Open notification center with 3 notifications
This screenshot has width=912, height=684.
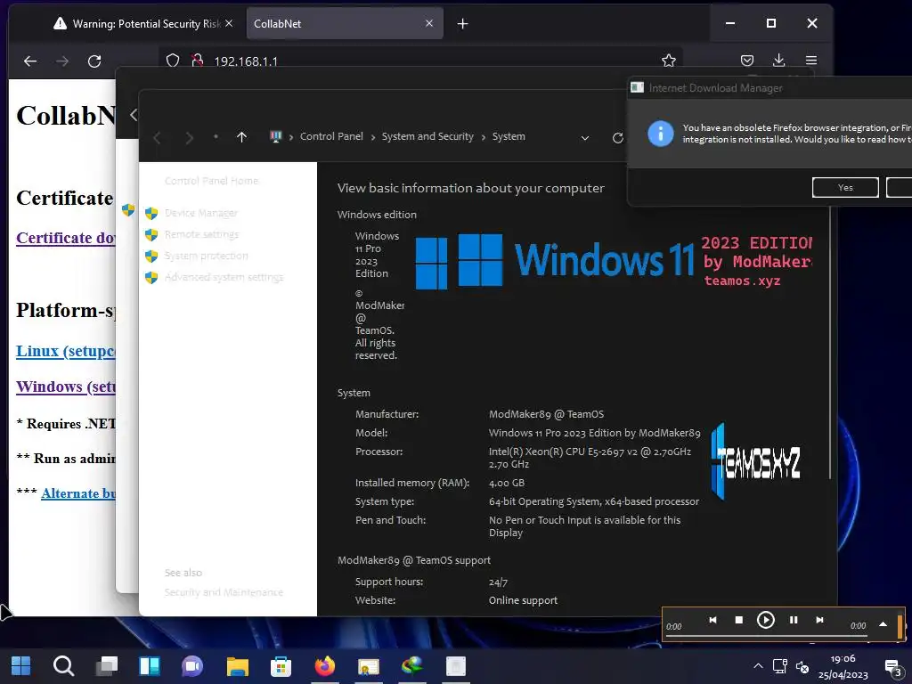(892, 666)
